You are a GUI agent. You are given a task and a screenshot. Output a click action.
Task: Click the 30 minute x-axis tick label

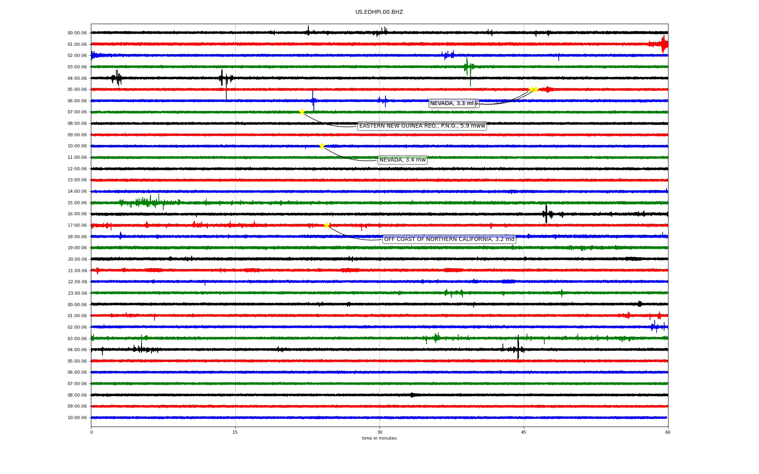tap(379, 432)
